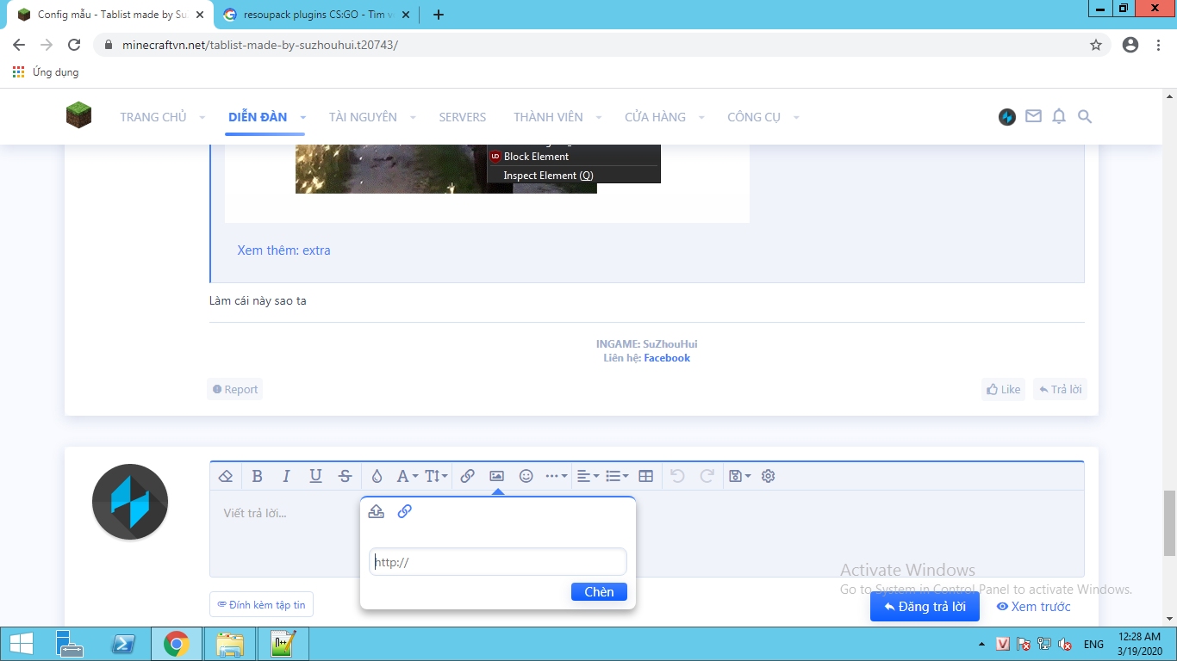Open the DIỄN ĐÀN menu
This screenshot has width=1177, height=661.
[258, 117]
